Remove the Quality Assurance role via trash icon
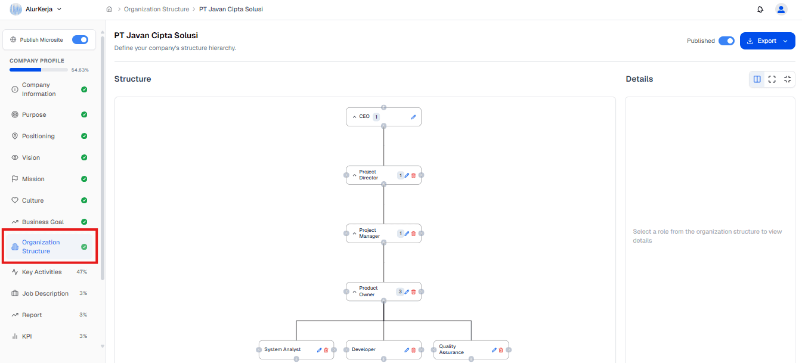 click(500, 350)
